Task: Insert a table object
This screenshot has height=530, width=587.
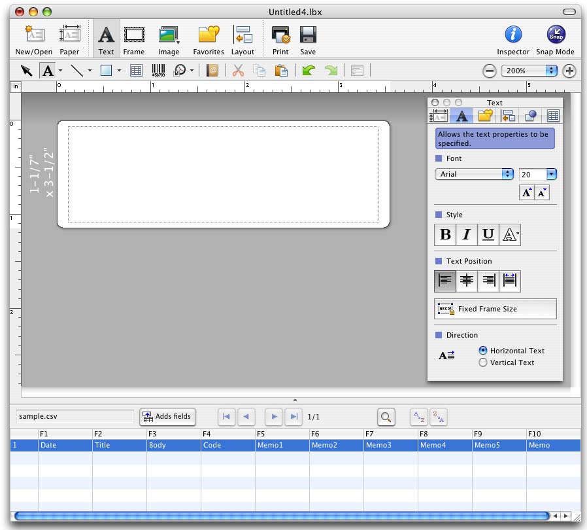Action: click(x=136, y=71)
